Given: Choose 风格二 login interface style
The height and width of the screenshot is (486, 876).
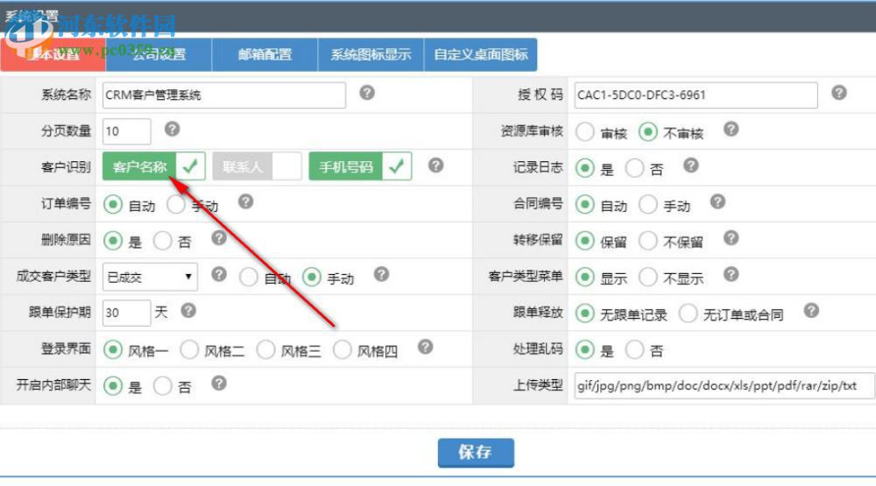Looking at the screenshot, I should click(189, 349).
